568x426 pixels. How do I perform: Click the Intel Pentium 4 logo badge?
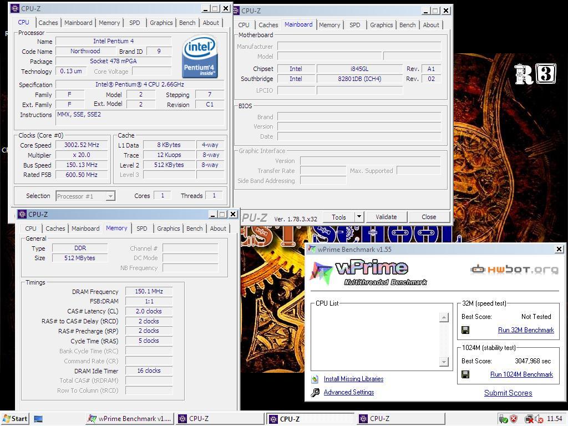pos(200,56)
